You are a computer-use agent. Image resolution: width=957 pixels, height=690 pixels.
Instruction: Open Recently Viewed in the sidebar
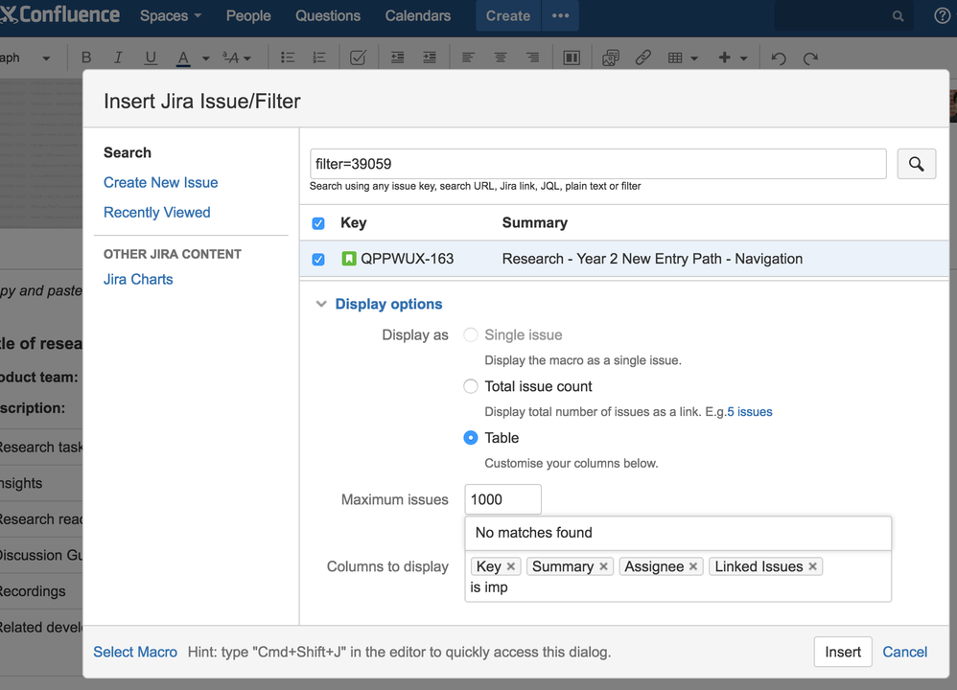click(x=157, y=213)
